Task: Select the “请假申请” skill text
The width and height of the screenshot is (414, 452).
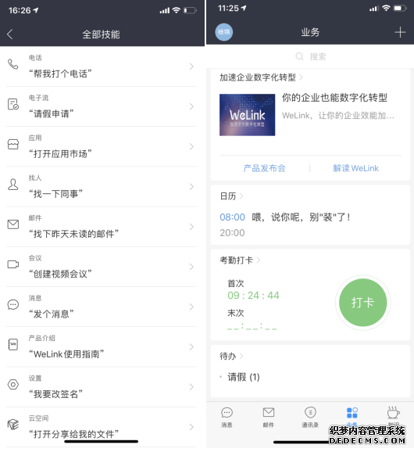Action: pyautogui.click(x=52, y=114)
